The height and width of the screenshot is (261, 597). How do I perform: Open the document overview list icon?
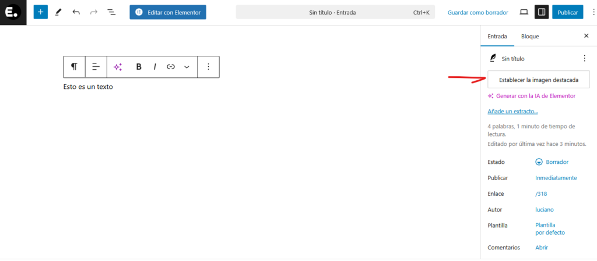pyautogui.click(x=111, y=12)
